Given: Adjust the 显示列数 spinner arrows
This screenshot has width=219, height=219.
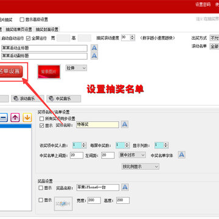Looking at the screenshot, I should (x=166, y=145).
